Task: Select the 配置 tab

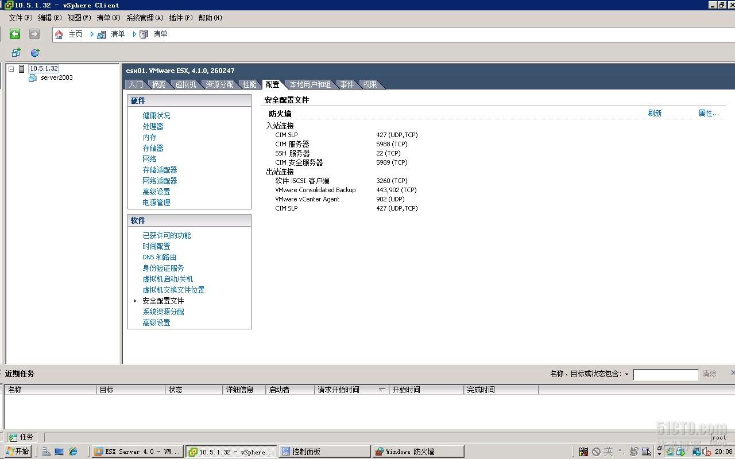Action: coord(272,84)
